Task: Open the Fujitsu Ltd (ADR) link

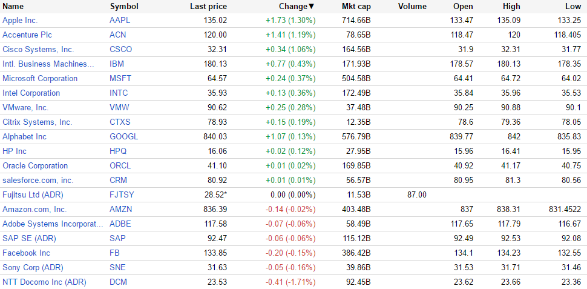Action: tap(33, 195)
